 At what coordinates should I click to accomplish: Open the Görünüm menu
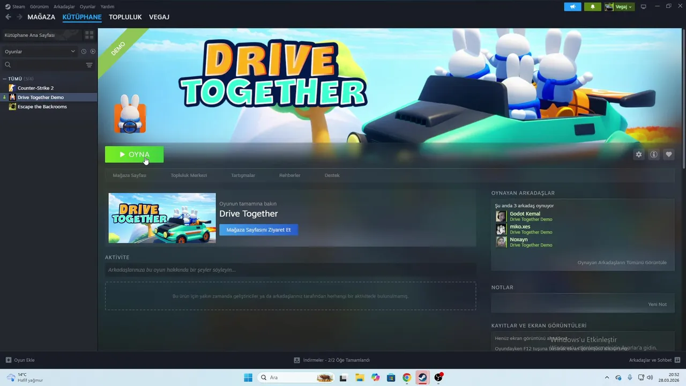pyautogui.click(x=39, y=6)
